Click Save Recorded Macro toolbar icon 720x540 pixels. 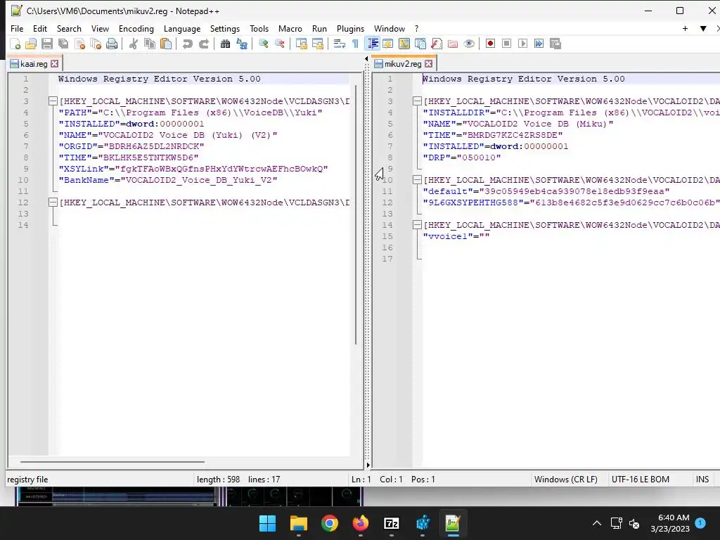[x=555, y=44]
